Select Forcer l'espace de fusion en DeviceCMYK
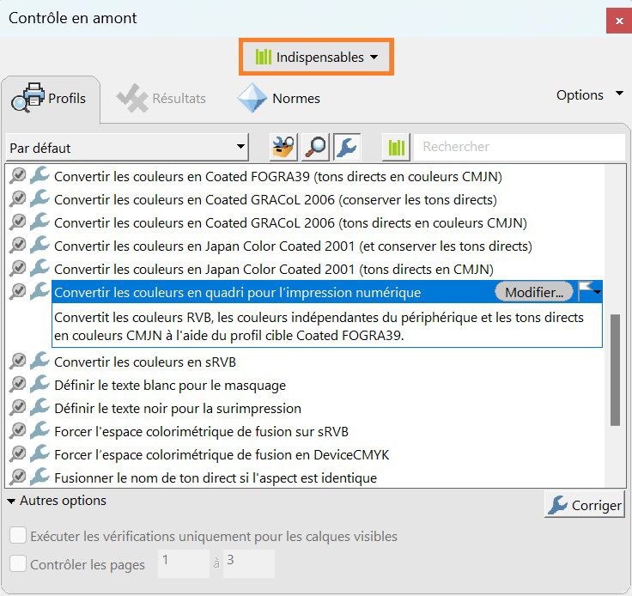632x596 pixels. 222,455
